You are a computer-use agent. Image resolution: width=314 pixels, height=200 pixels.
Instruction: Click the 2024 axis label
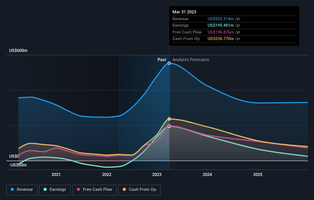coord(207,174)
